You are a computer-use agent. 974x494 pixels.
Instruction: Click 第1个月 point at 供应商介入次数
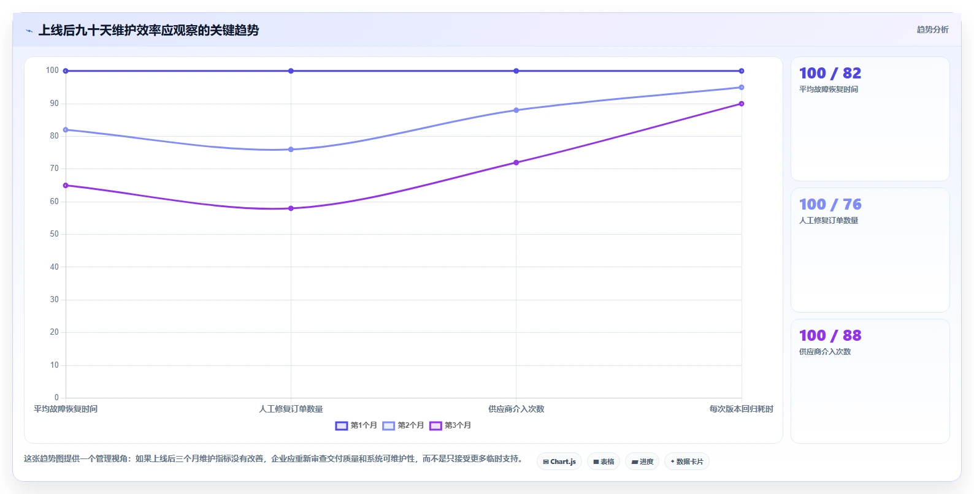pyautogui.click(x=516, y=71)
